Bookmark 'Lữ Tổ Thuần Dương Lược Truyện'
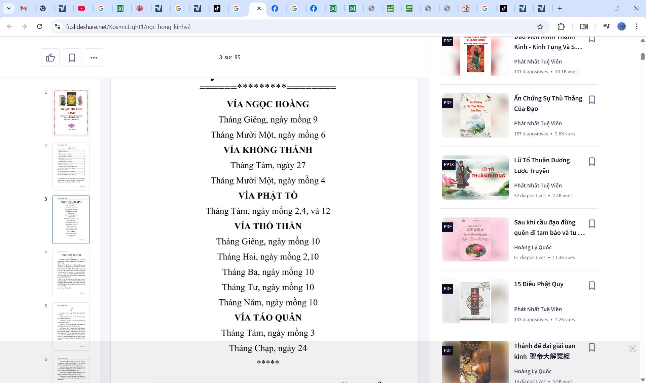 (591, 162)
